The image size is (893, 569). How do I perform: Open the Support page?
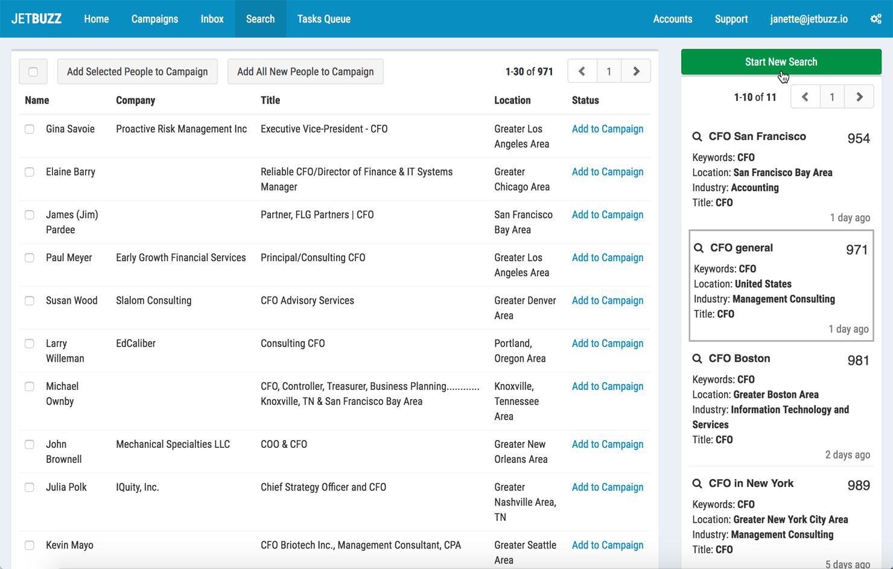pyautogui.click(x=731, y=19)
